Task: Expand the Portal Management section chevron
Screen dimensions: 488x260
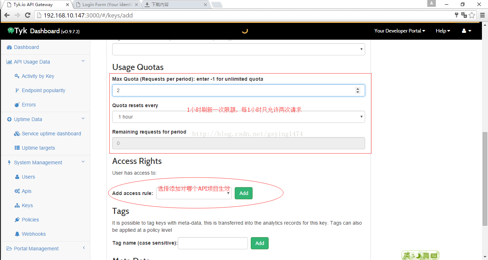Action: [x=84, y=248]
